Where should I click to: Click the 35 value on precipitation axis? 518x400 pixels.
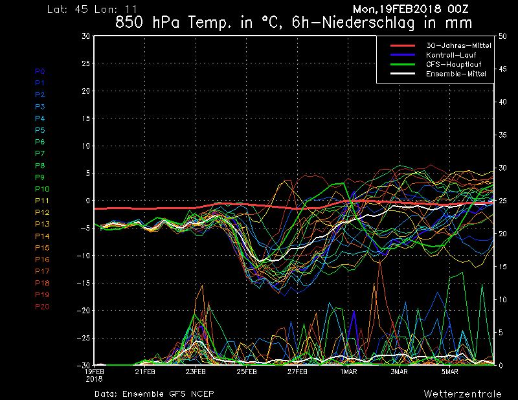pos(502,135)
